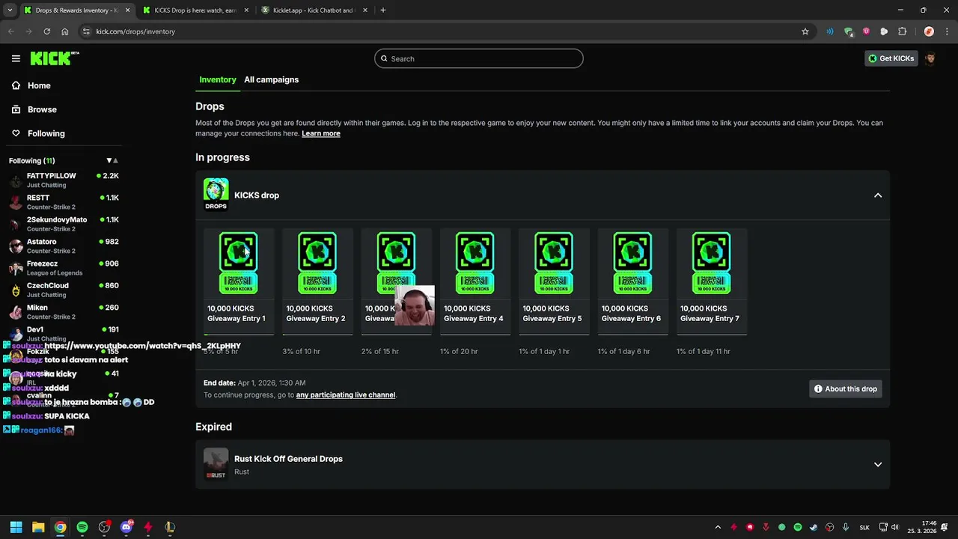Screen dimensions: 958x539
Task: Focus the Search field
Action: pos(479,58)
